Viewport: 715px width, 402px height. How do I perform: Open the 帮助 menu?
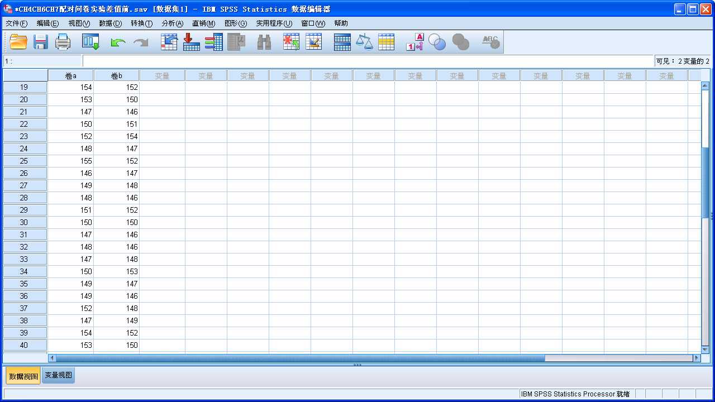tap(341, 23)
